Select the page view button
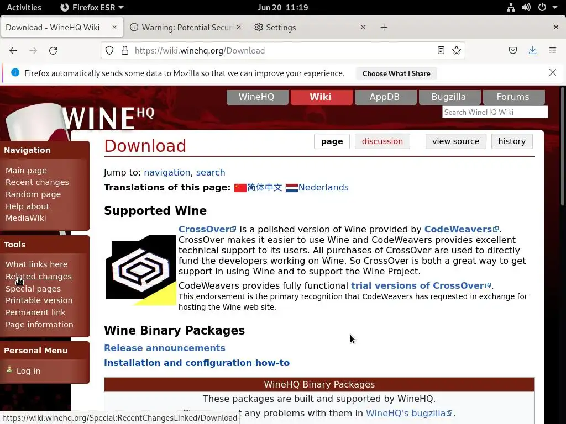566x424 pixels. click(332, 141)
